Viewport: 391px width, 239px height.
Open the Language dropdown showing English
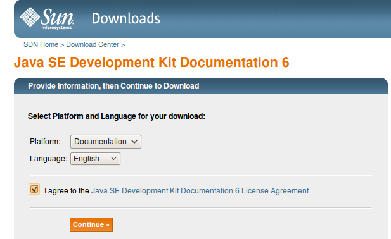(95, 159)
